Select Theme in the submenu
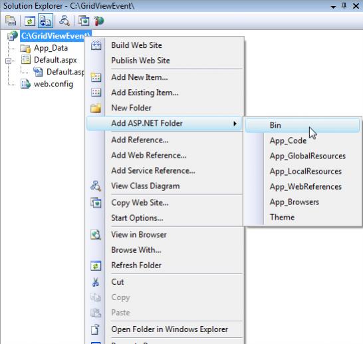The width and height of the screenshot is (363, 344). (282, 218)
